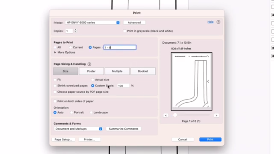Click the sock pattern page preview thumbnail

(x=192, y=81)
